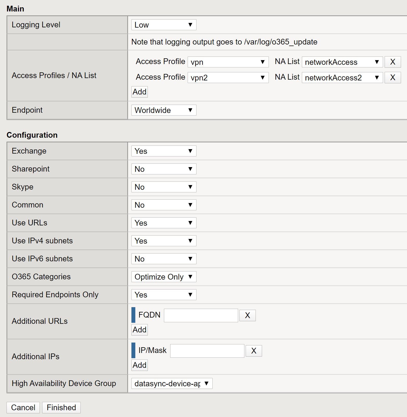Open the Exchange Yes/No dropdown
This screenshot has width=407, height=417.
[x=164, y=151]
